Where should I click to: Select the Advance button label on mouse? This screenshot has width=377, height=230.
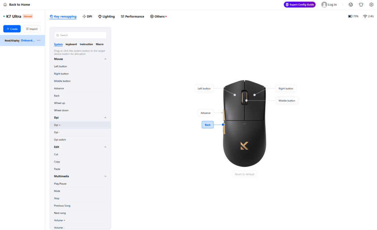tap(205, 113)
